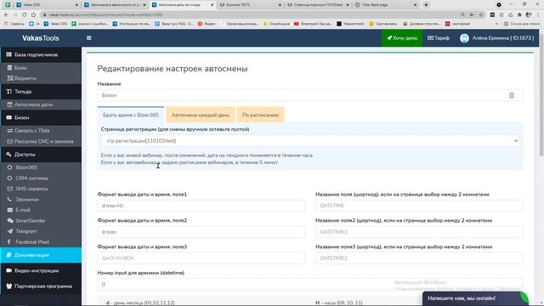Click the Название поля2 (шорткод) input

tap(419, 232)
